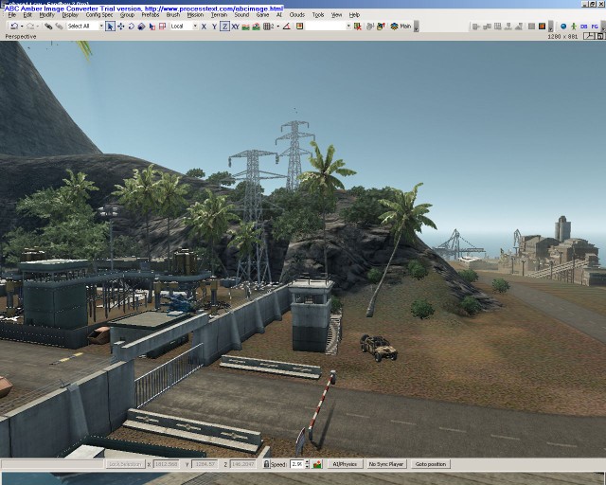Open the File menu
Viewport: 606px width, 485px height.
point(12,15)
